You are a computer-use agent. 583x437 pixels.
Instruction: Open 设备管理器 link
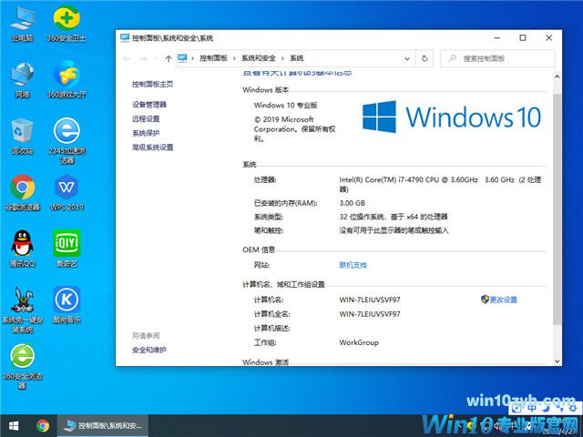pyautogui.click(x=149, y=105)
